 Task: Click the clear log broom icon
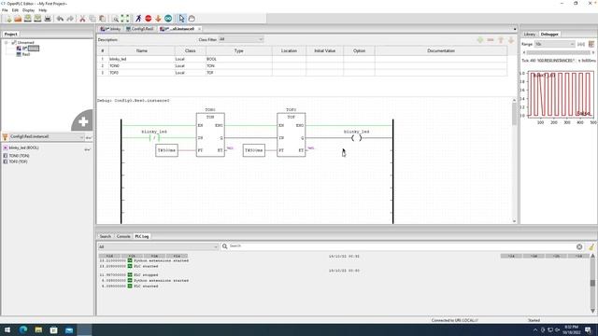coord(591,246)
